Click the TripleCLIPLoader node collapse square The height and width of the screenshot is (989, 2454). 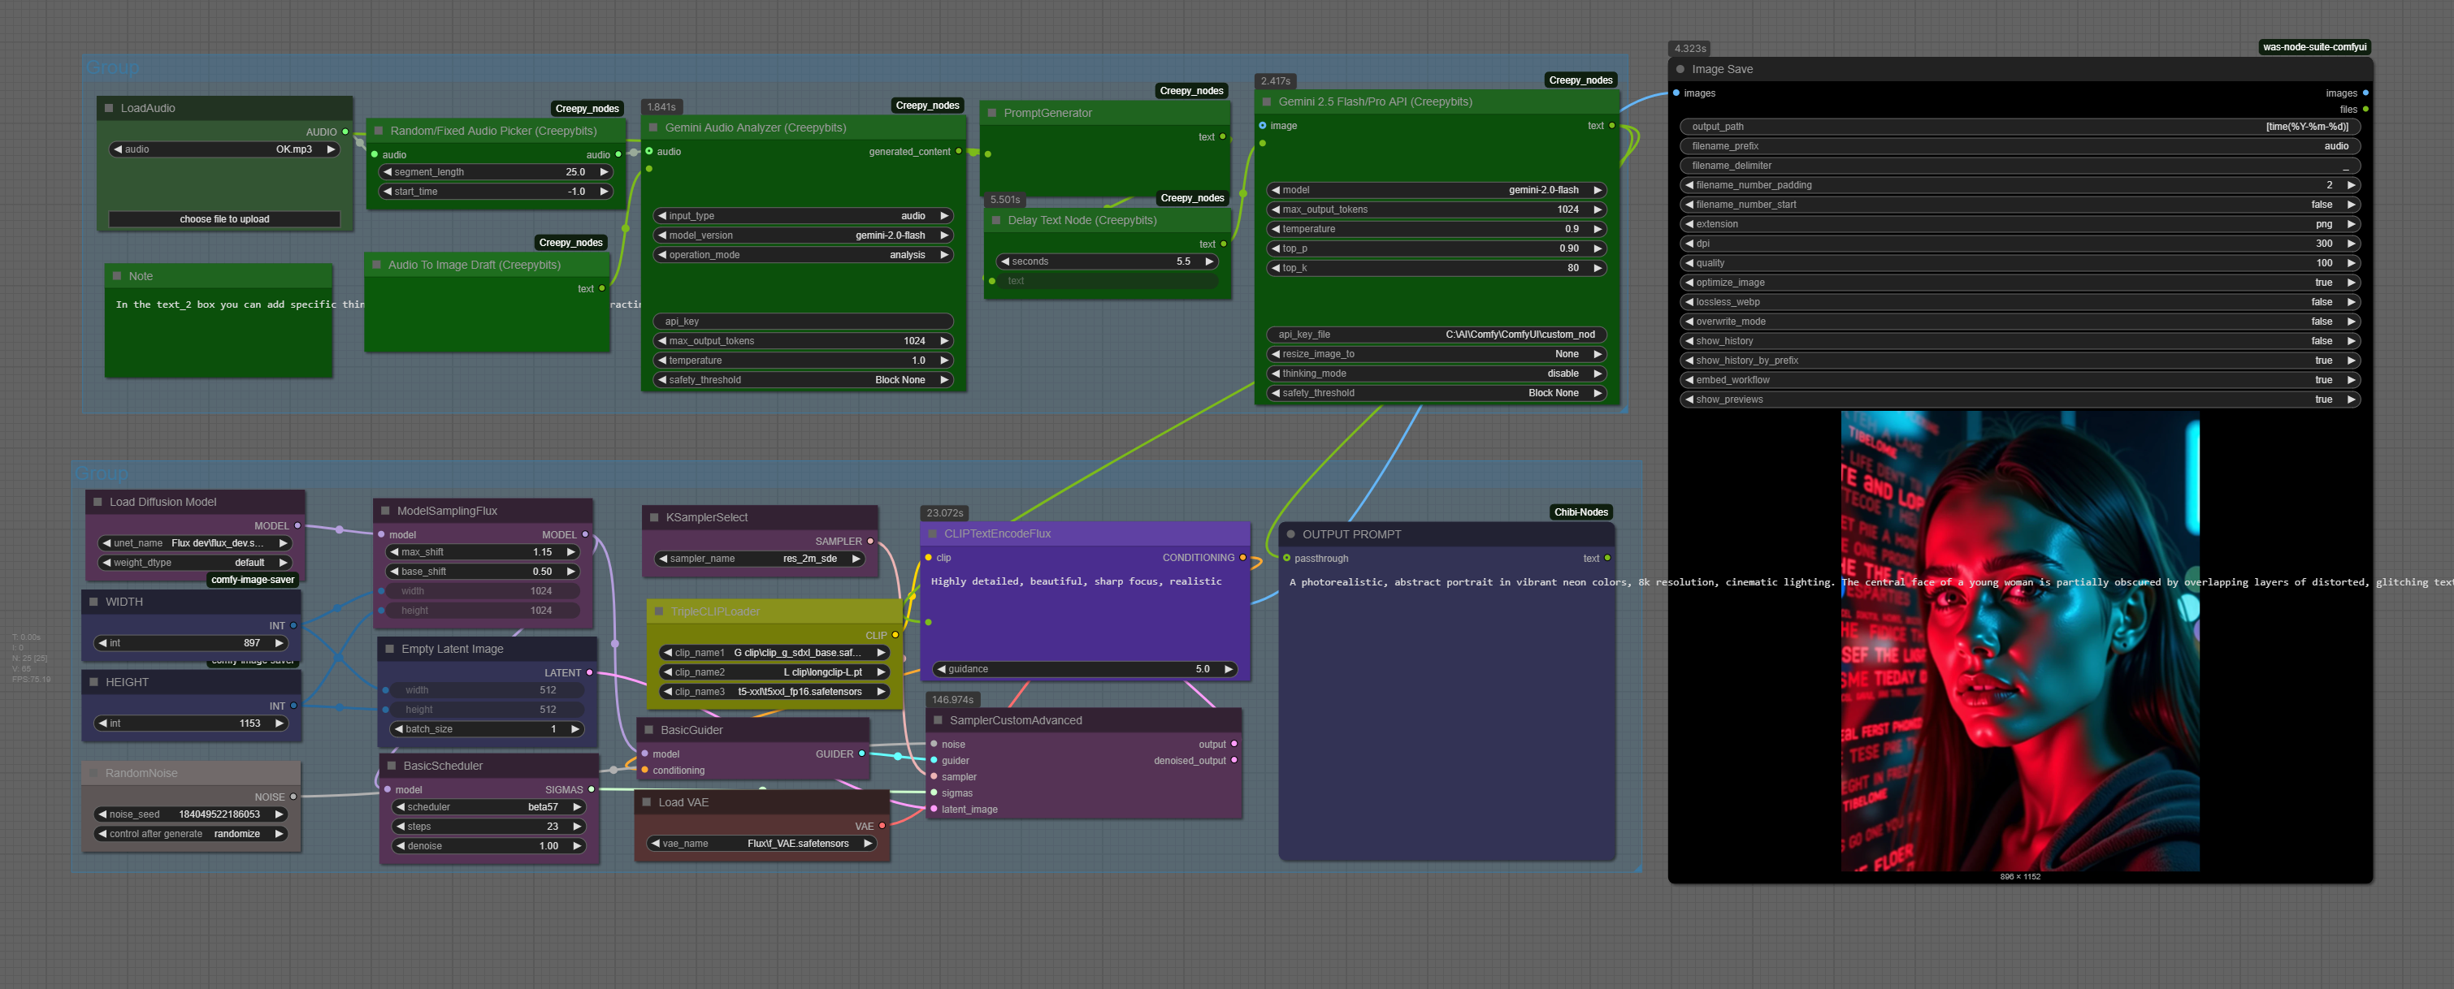click(x=658, y=612)
